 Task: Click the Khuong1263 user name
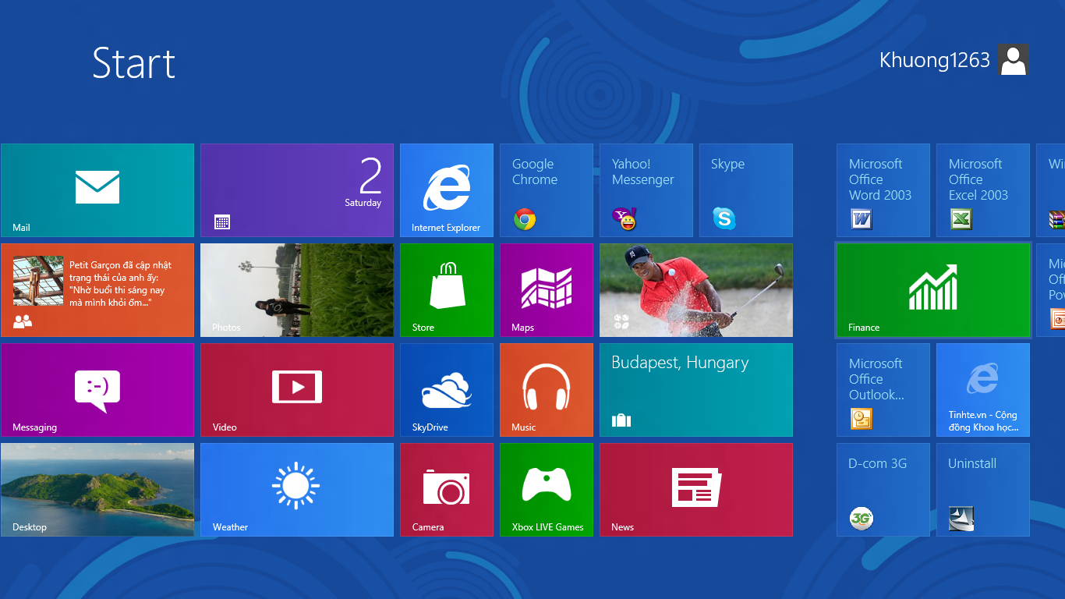[x=934, y=60]
